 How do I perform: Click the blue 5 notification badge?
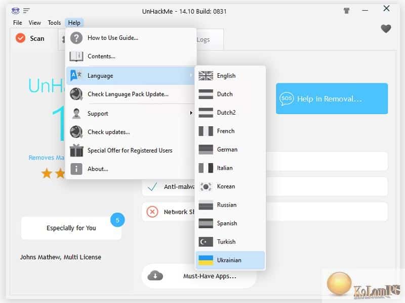click(117, 220)
